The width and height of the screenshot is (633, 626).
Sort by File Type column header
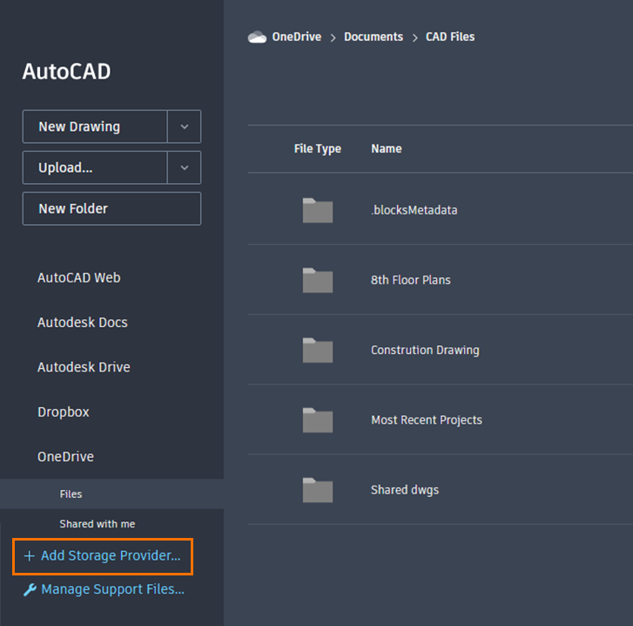coord(318,148)
